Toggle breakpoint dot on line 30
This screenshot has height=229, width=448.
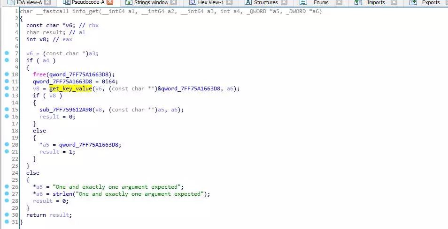[7, 215]
